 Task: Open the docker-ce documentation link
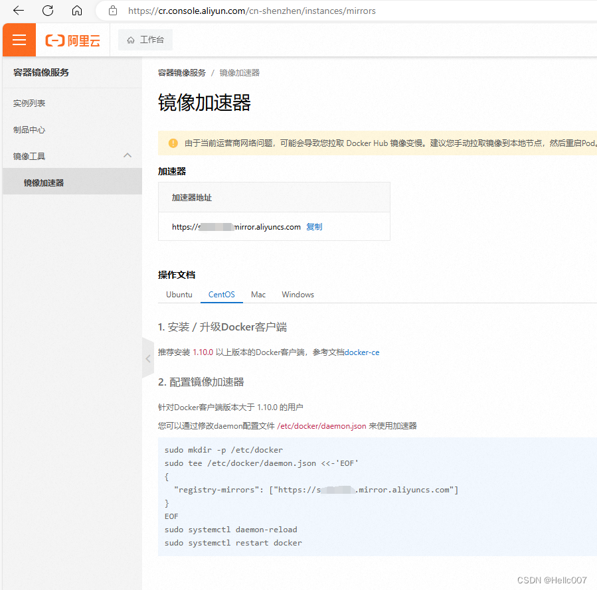pos(362,352)
